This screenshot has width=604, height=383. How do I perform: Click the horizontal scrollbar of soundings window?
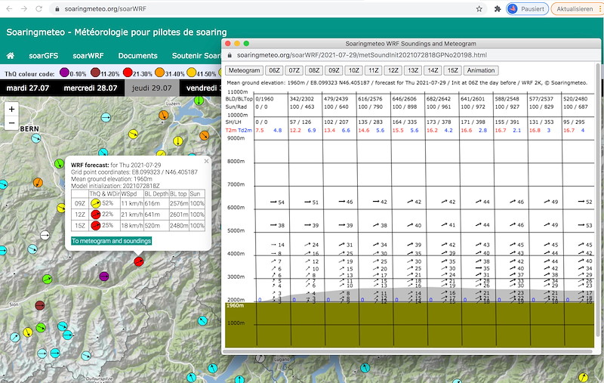[408, 351]
